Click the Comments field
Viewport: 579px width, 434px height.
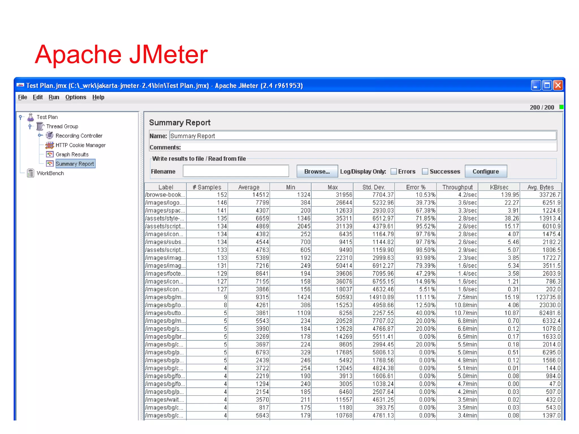click(369, 147)
